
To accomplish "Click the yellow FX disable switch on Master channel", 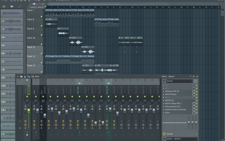I will coord(25,121).
